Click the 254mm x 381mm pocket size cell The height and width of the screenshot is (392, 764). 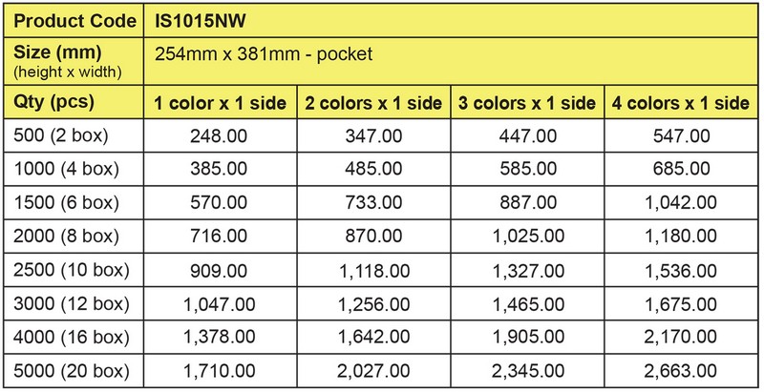[452, 61]
